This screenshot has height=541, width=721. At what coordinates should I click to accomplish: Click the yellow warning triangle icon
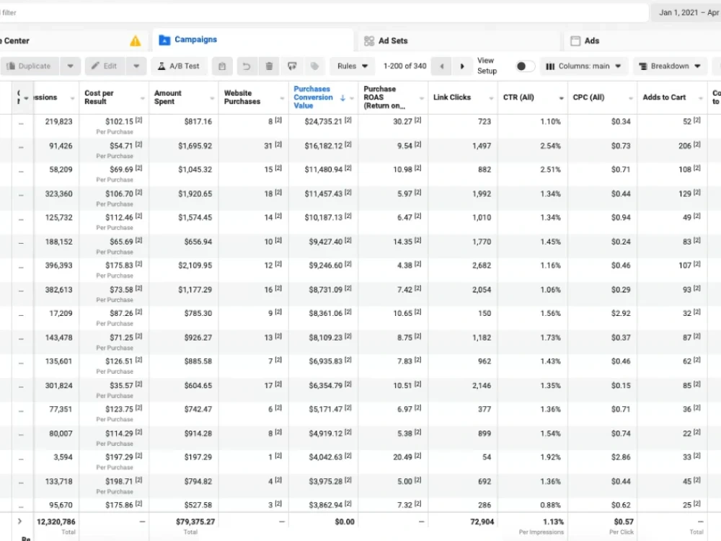[136, 41]
